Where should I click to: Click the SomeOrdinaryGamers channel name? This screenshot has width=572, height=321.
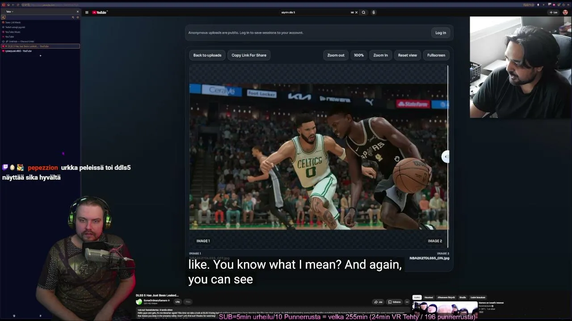point(156,300)
